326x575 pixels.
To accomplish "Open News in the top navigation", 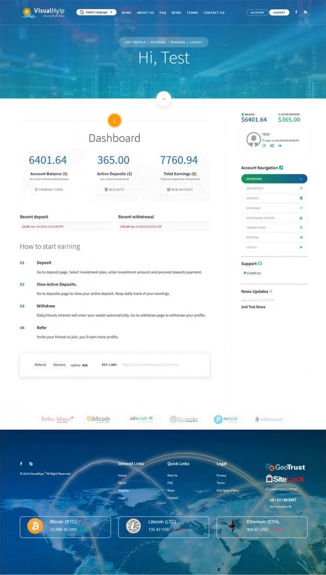I will [177, 12].
